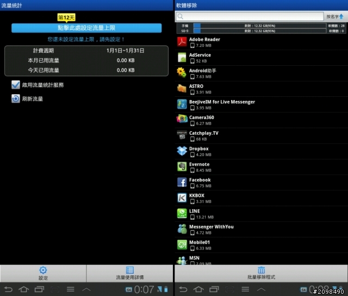Tap the KKBOX 3.31 MB size text
This screenshot has width=348, height=296.
tap(203, 202)
